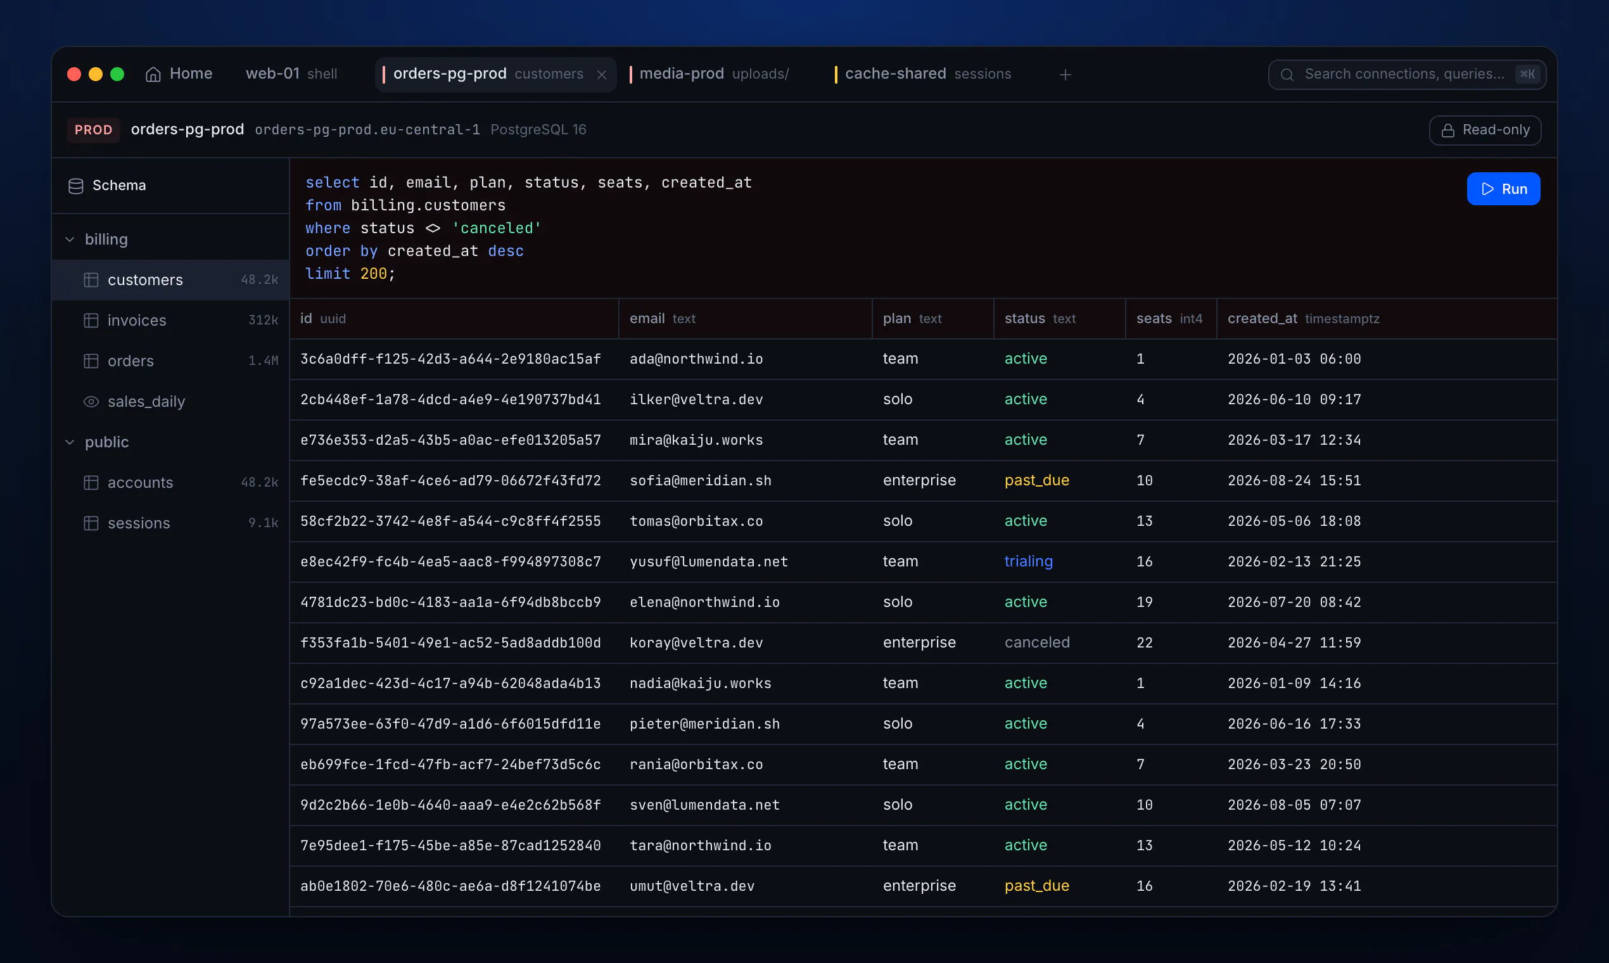Click the orders table icon
Viewport: 1609px width, 963px height.
91,360
